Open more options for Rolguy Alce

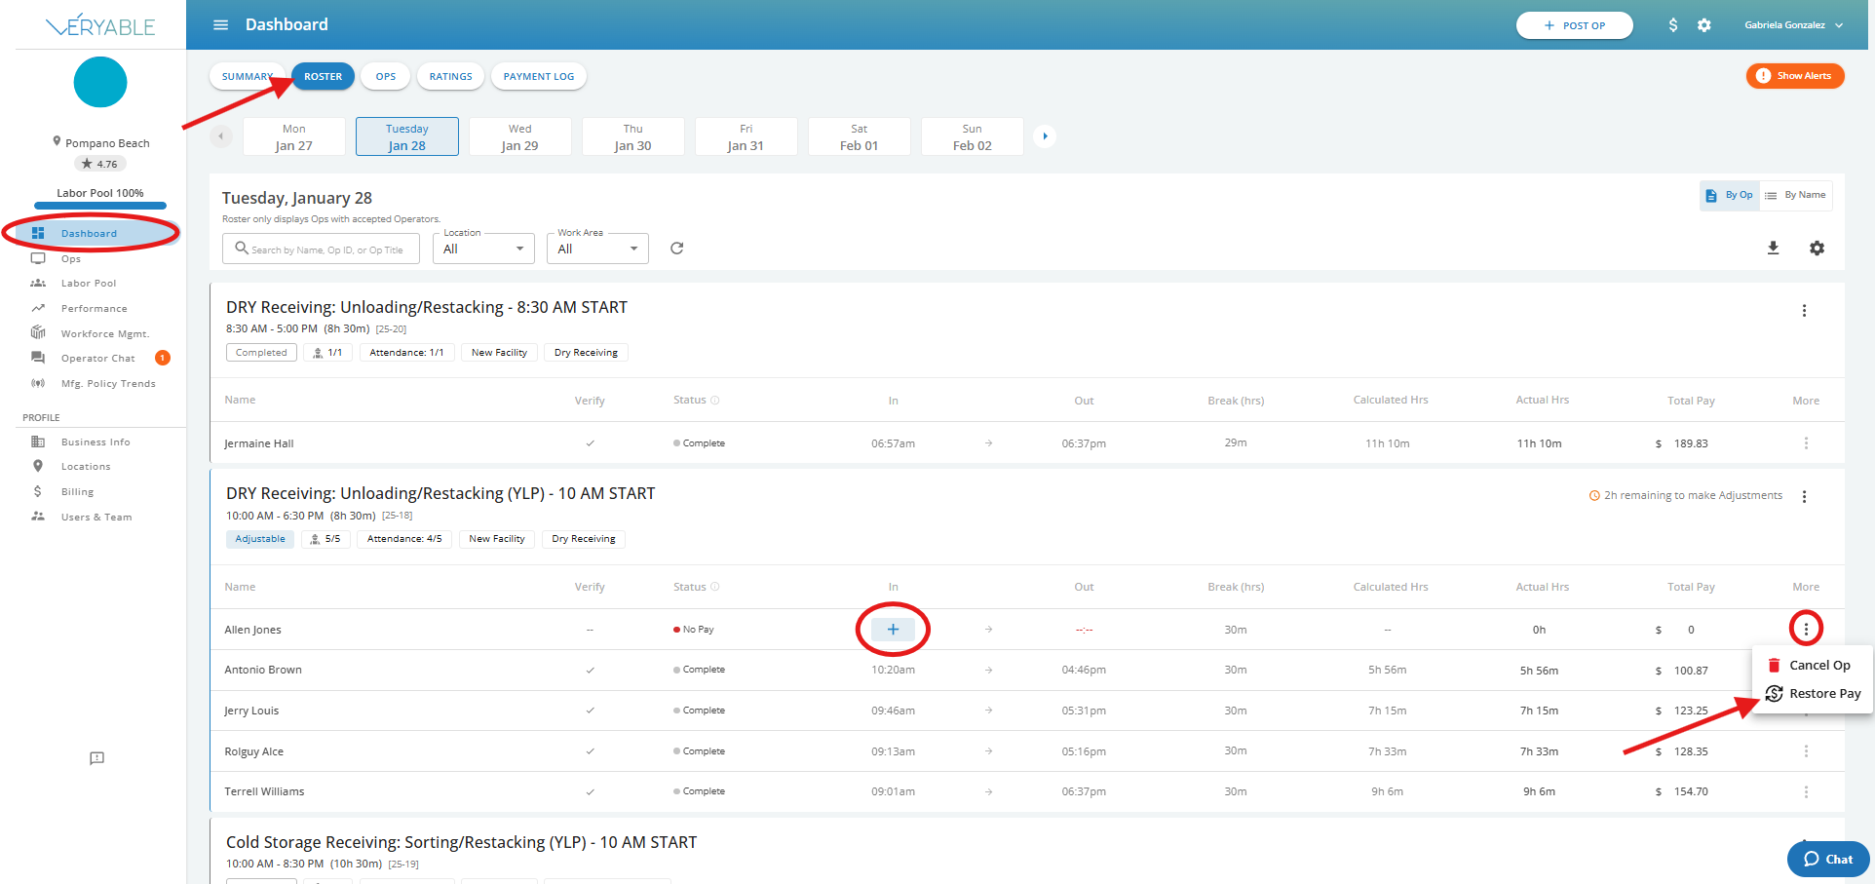1806,751
